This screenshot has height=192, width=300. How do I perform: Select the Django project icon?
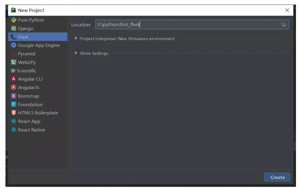[13, 29]
